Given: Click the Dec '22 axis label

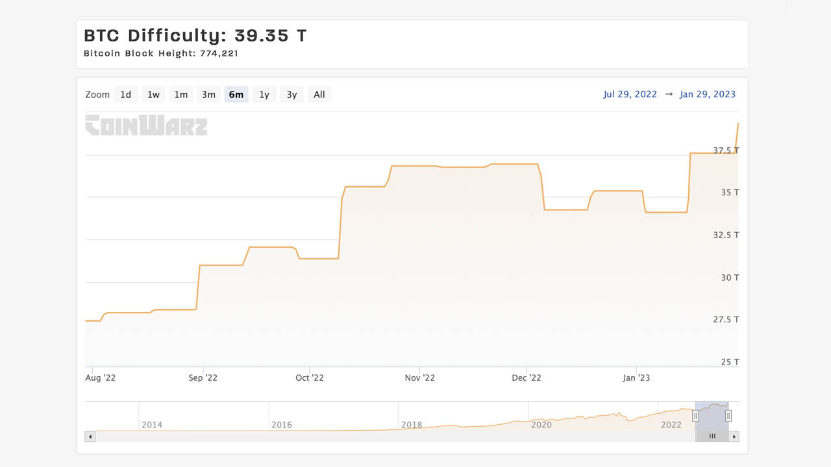Looking at the screenshot, I should pos(526,377).
